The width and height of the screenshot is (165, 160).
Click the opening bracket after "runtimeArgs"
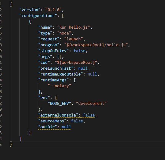(x=75, y=80)
